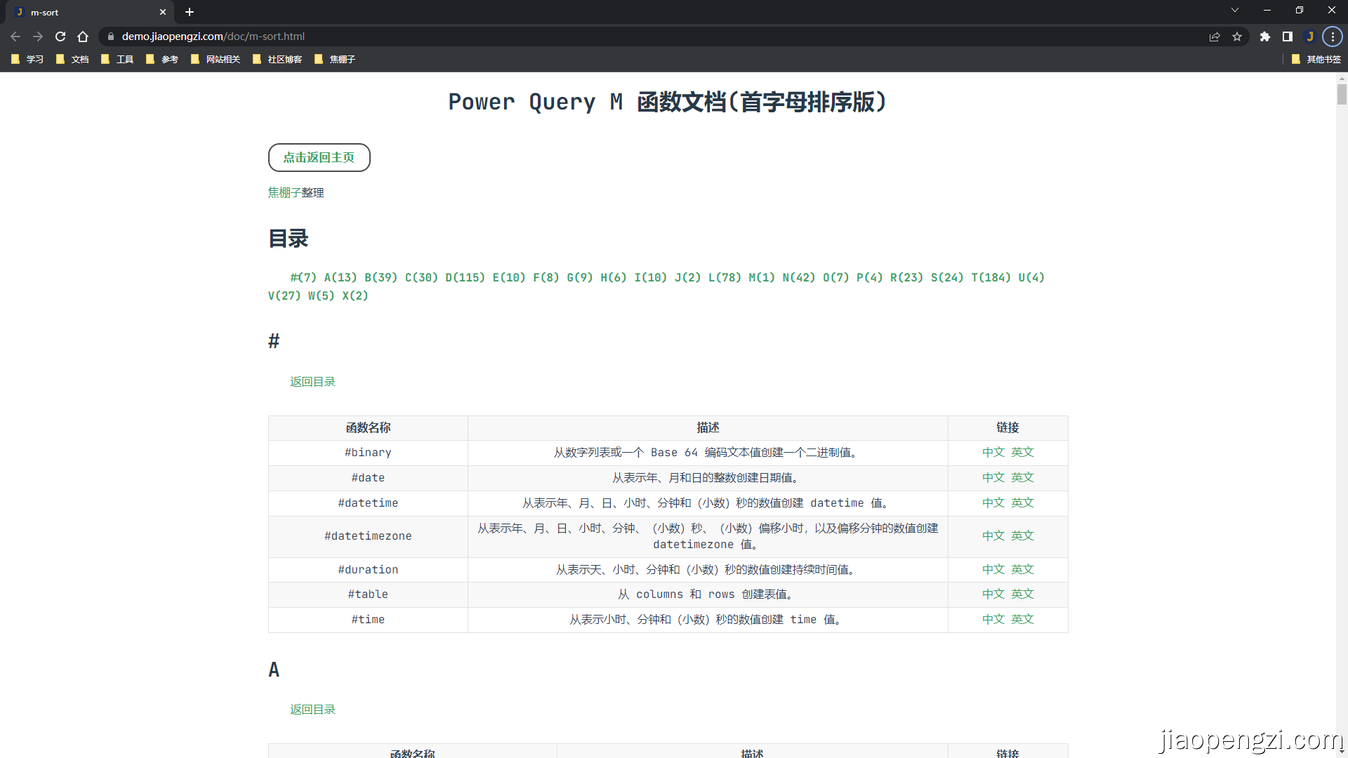Open 中文 link for #binary row

pyautogui.click(x=993, y=453)
